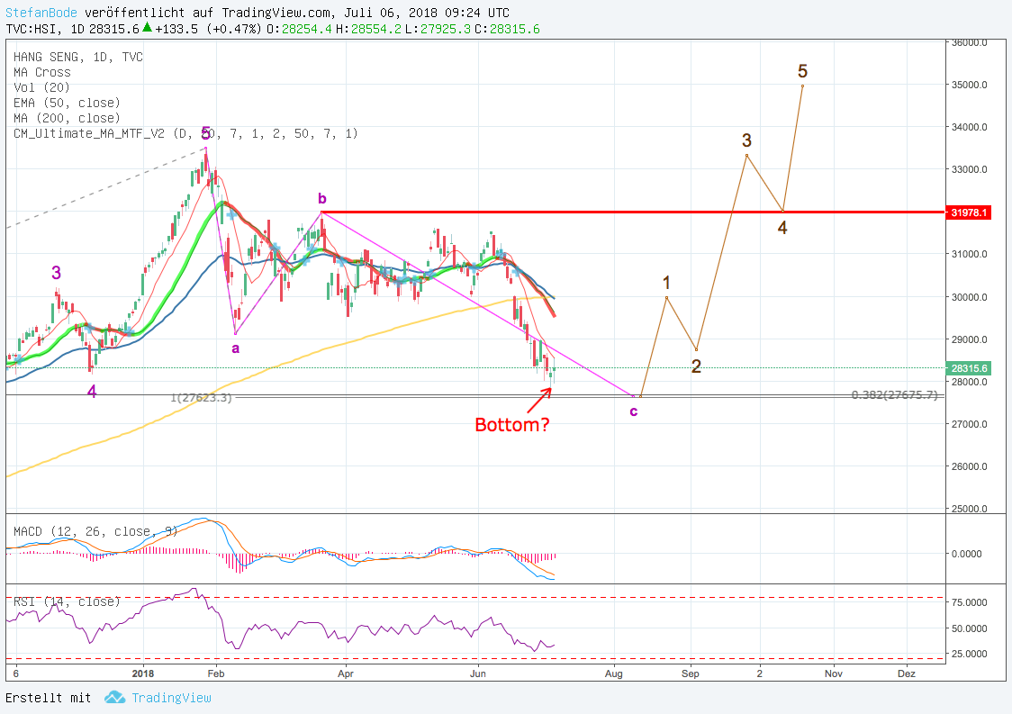
Task: Click the 'HANG SENG, 1D, TVC' legend
Action: click(78, 57)
